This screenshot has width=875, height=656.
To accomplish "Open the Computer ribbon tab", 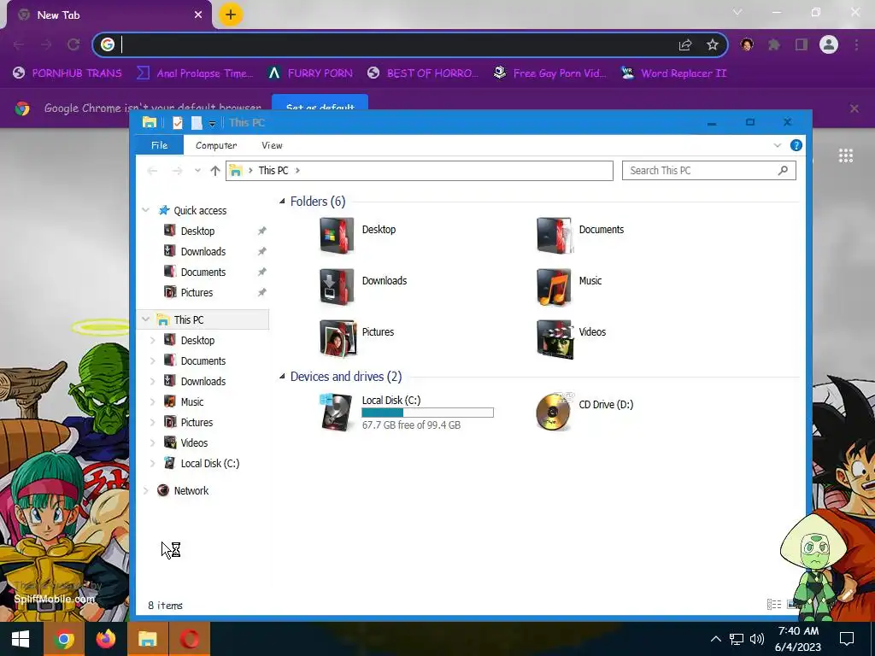I will (x=216, y=145).
